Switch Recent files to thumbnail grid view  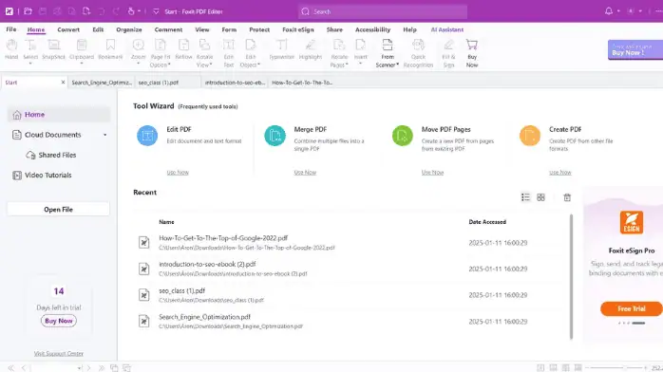540,197
